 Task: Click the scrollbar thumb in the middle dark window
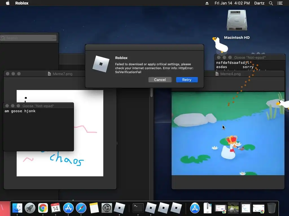(152, 92)
